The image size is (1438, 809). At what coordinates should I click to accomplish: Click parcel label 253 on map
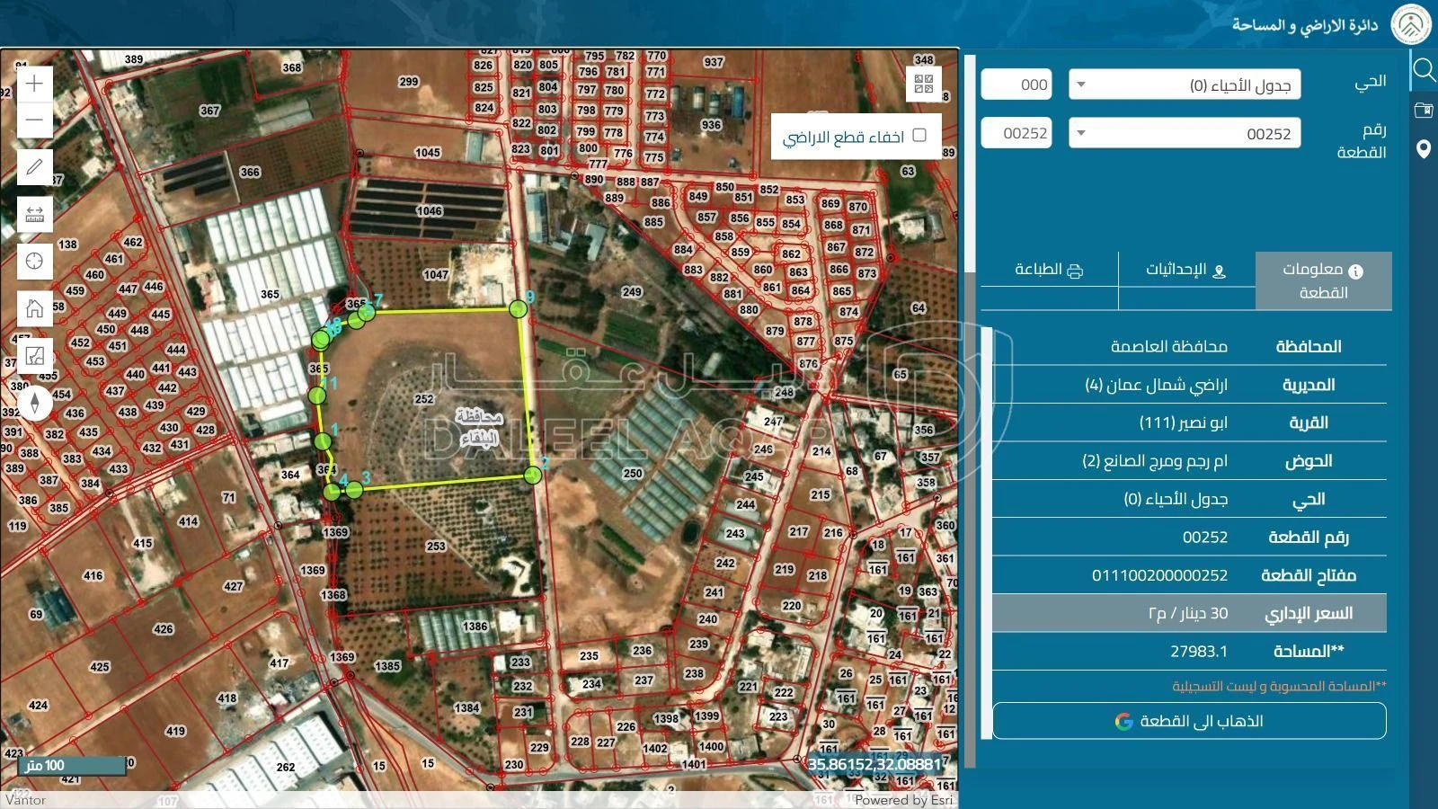(436, 546)
